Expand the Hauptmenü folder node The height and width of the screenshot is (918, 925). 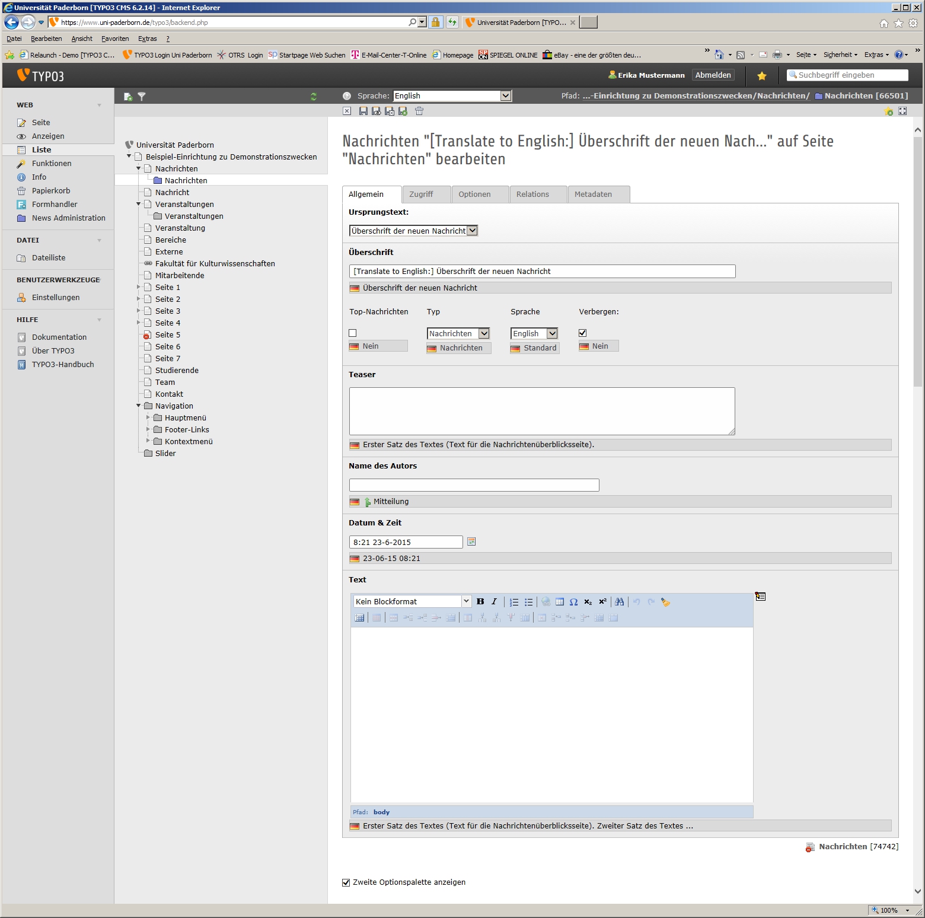point(148,417)
